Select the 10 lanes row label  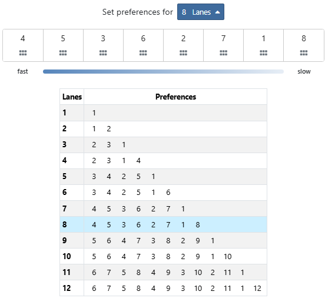pyautogui.click(x=67, y=256)
